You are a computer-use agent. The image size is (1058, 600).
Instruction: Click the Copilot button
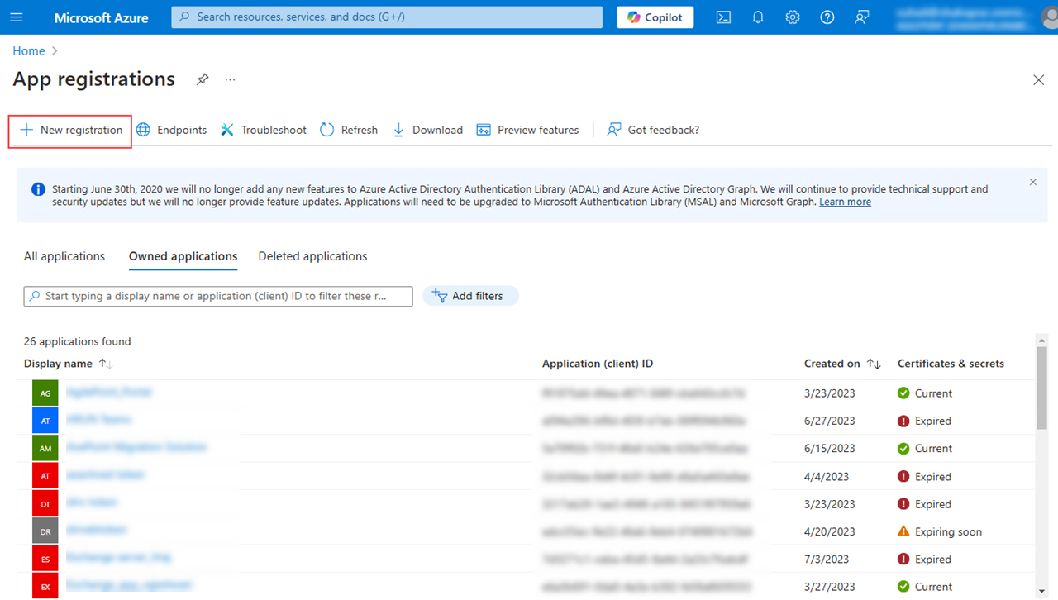click(x=655, y=17)
